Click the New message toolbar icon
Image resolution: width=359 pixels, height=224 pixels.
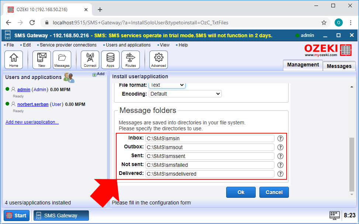coord(42,60)
